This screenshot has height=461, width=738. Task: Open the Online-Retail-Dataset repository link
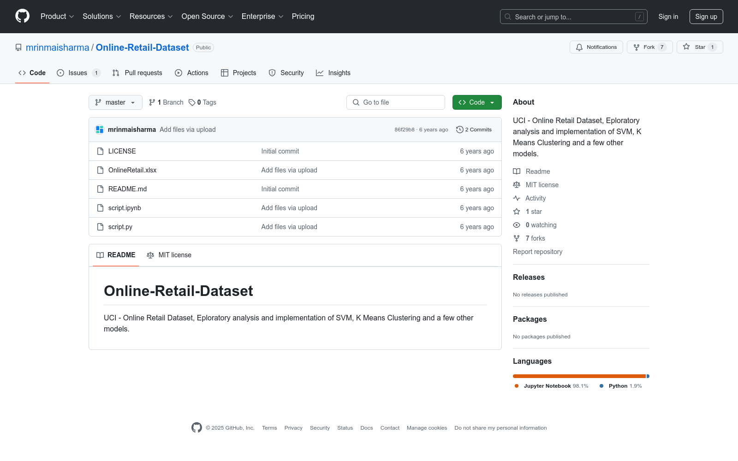pyautogui.click(x=143, y=47)
